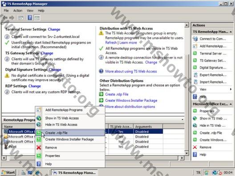Screen dimensions: 235x176
Task: Open the File menu
Action: tap(6, 11)
